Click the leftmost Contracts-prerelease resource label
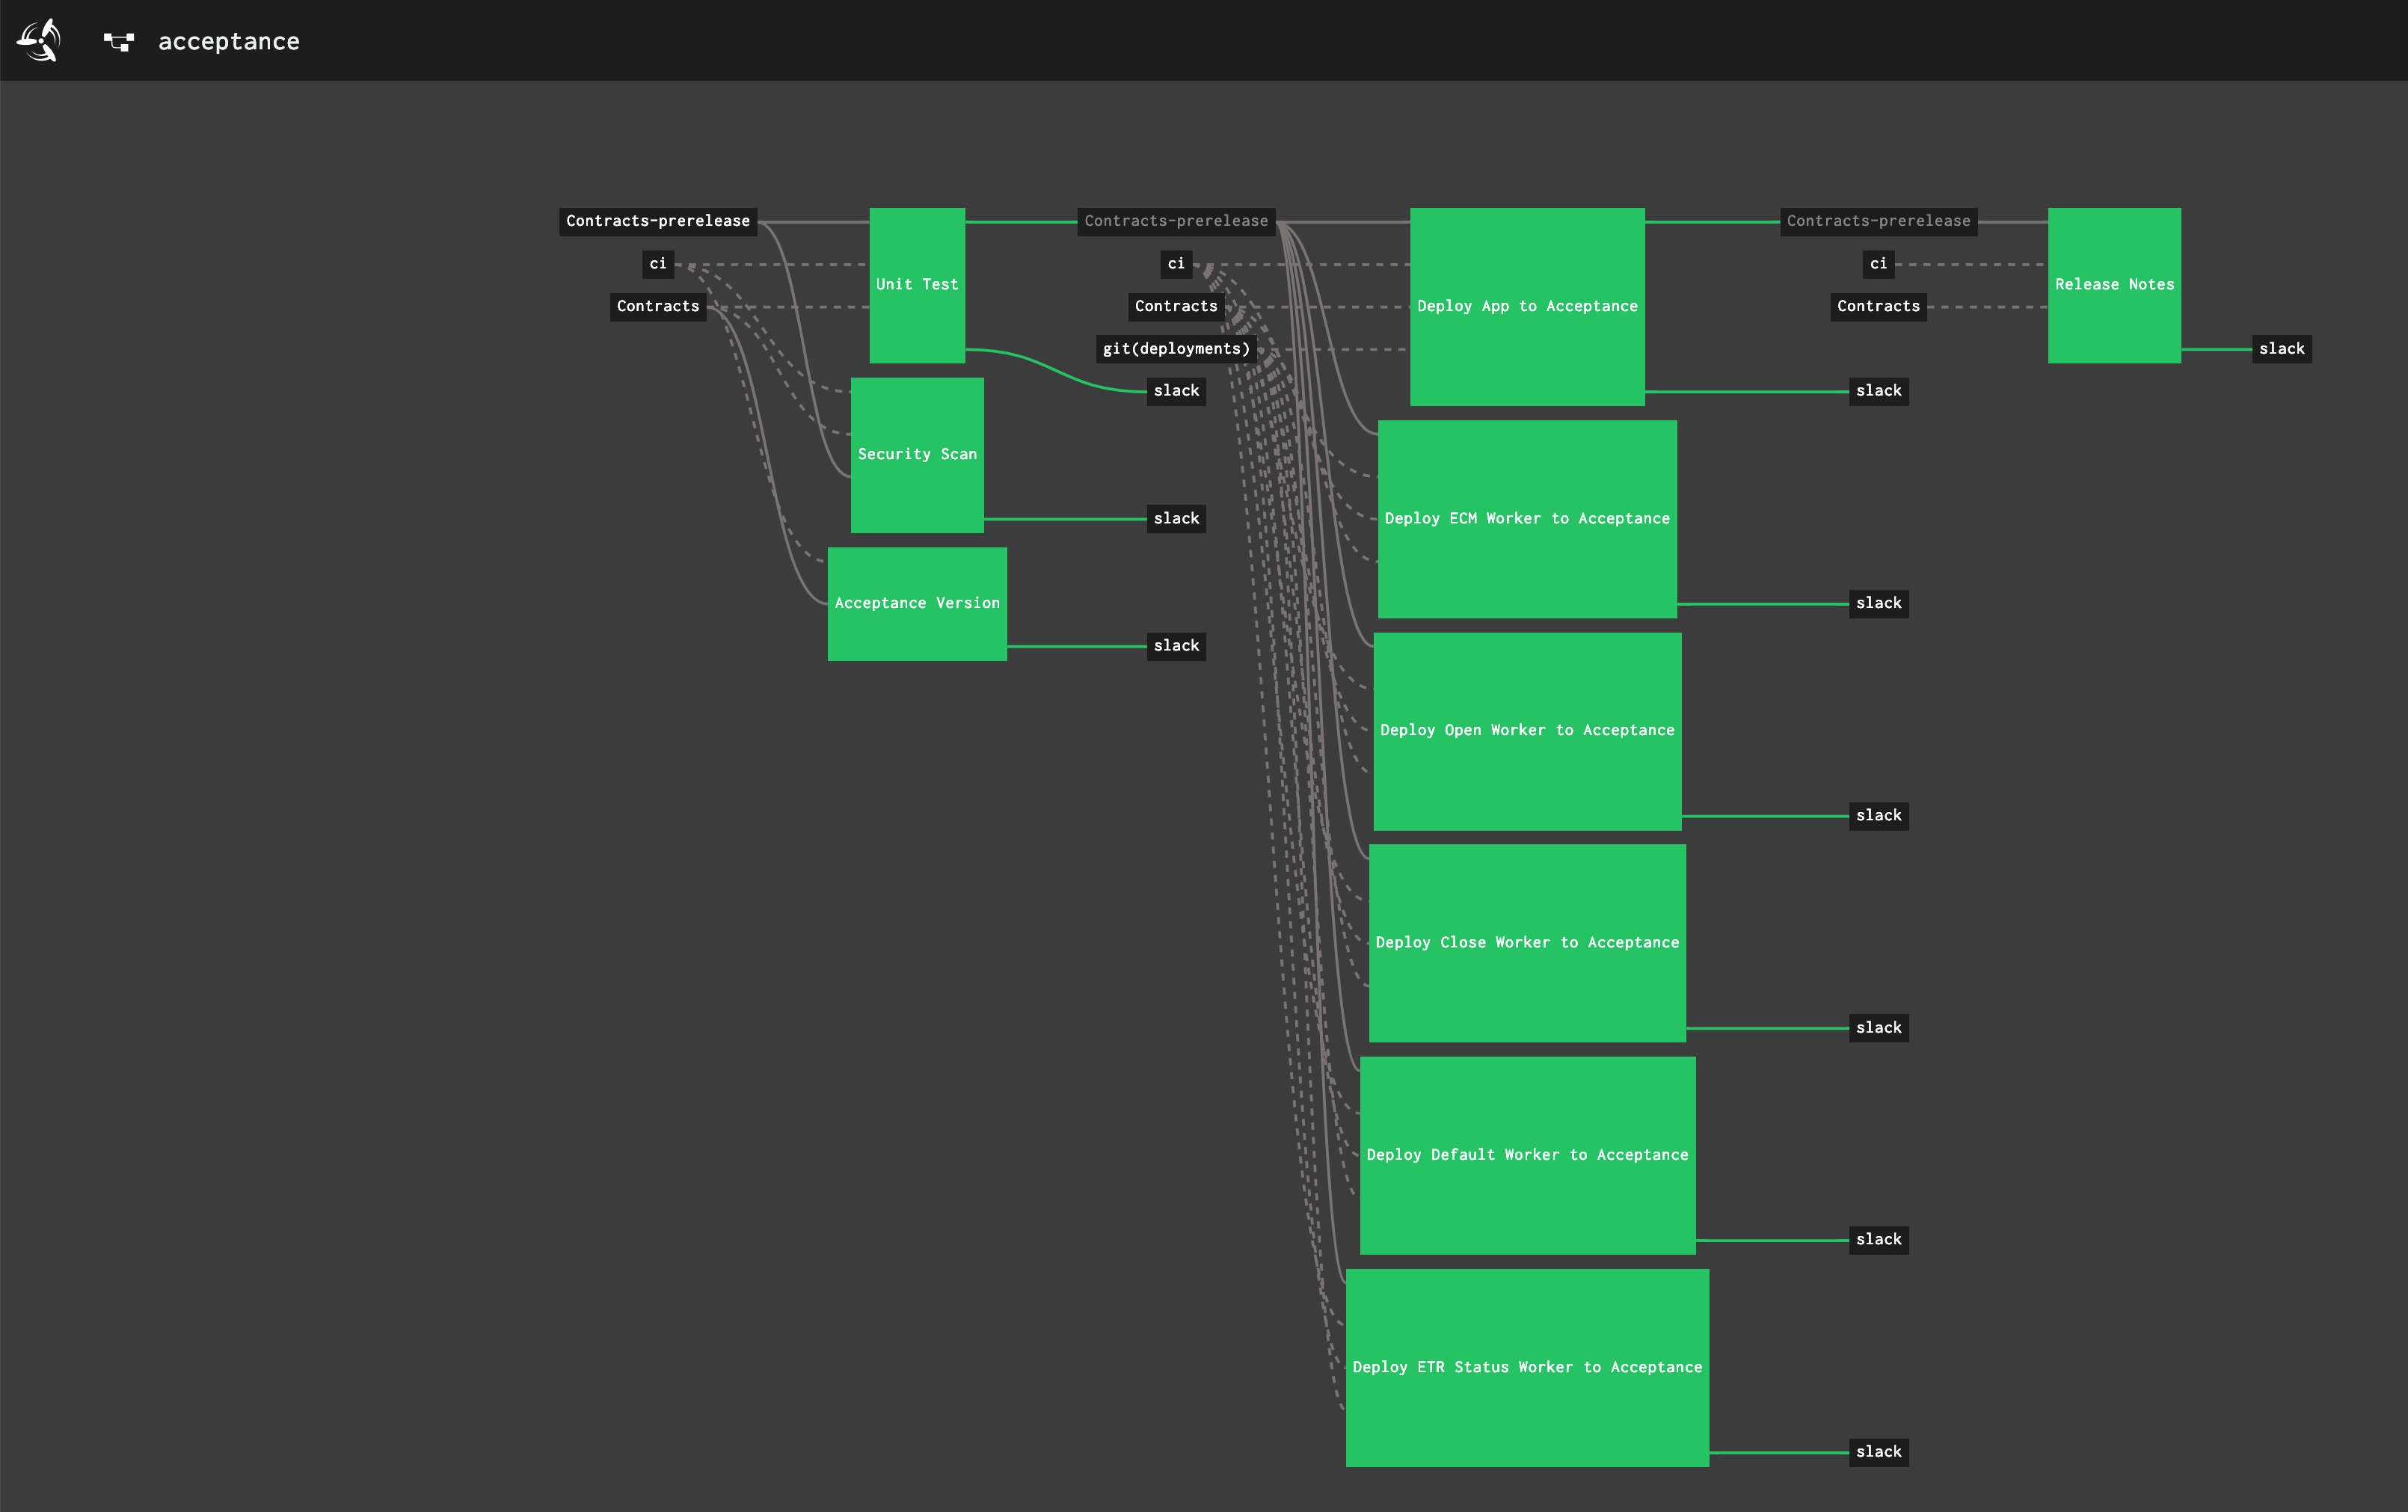 [x=657, y=221]
